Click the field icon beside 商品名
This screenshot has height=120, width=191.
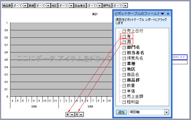click(124, 75)
